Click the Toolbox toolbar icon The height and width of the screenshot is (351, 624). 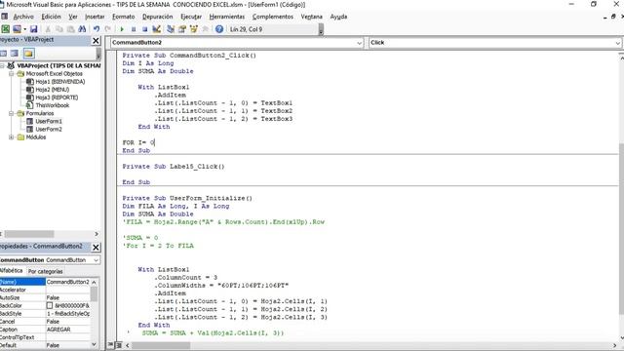206,29
